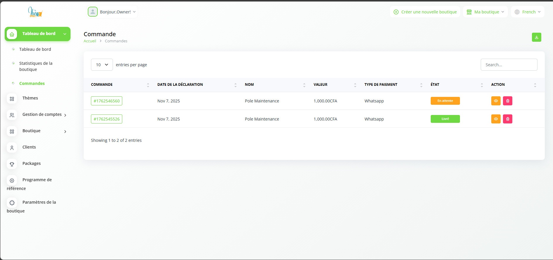
Task: Click the green download export icon
Action: pos(536,37)
